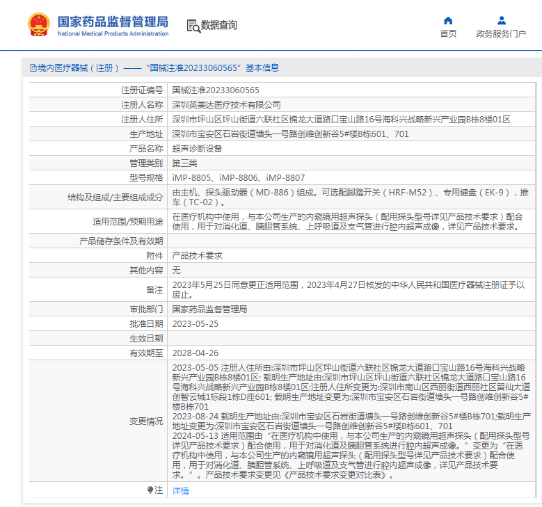
Task: Click the 结构及组成/主要组成成分 label
Action: [115, 197]
